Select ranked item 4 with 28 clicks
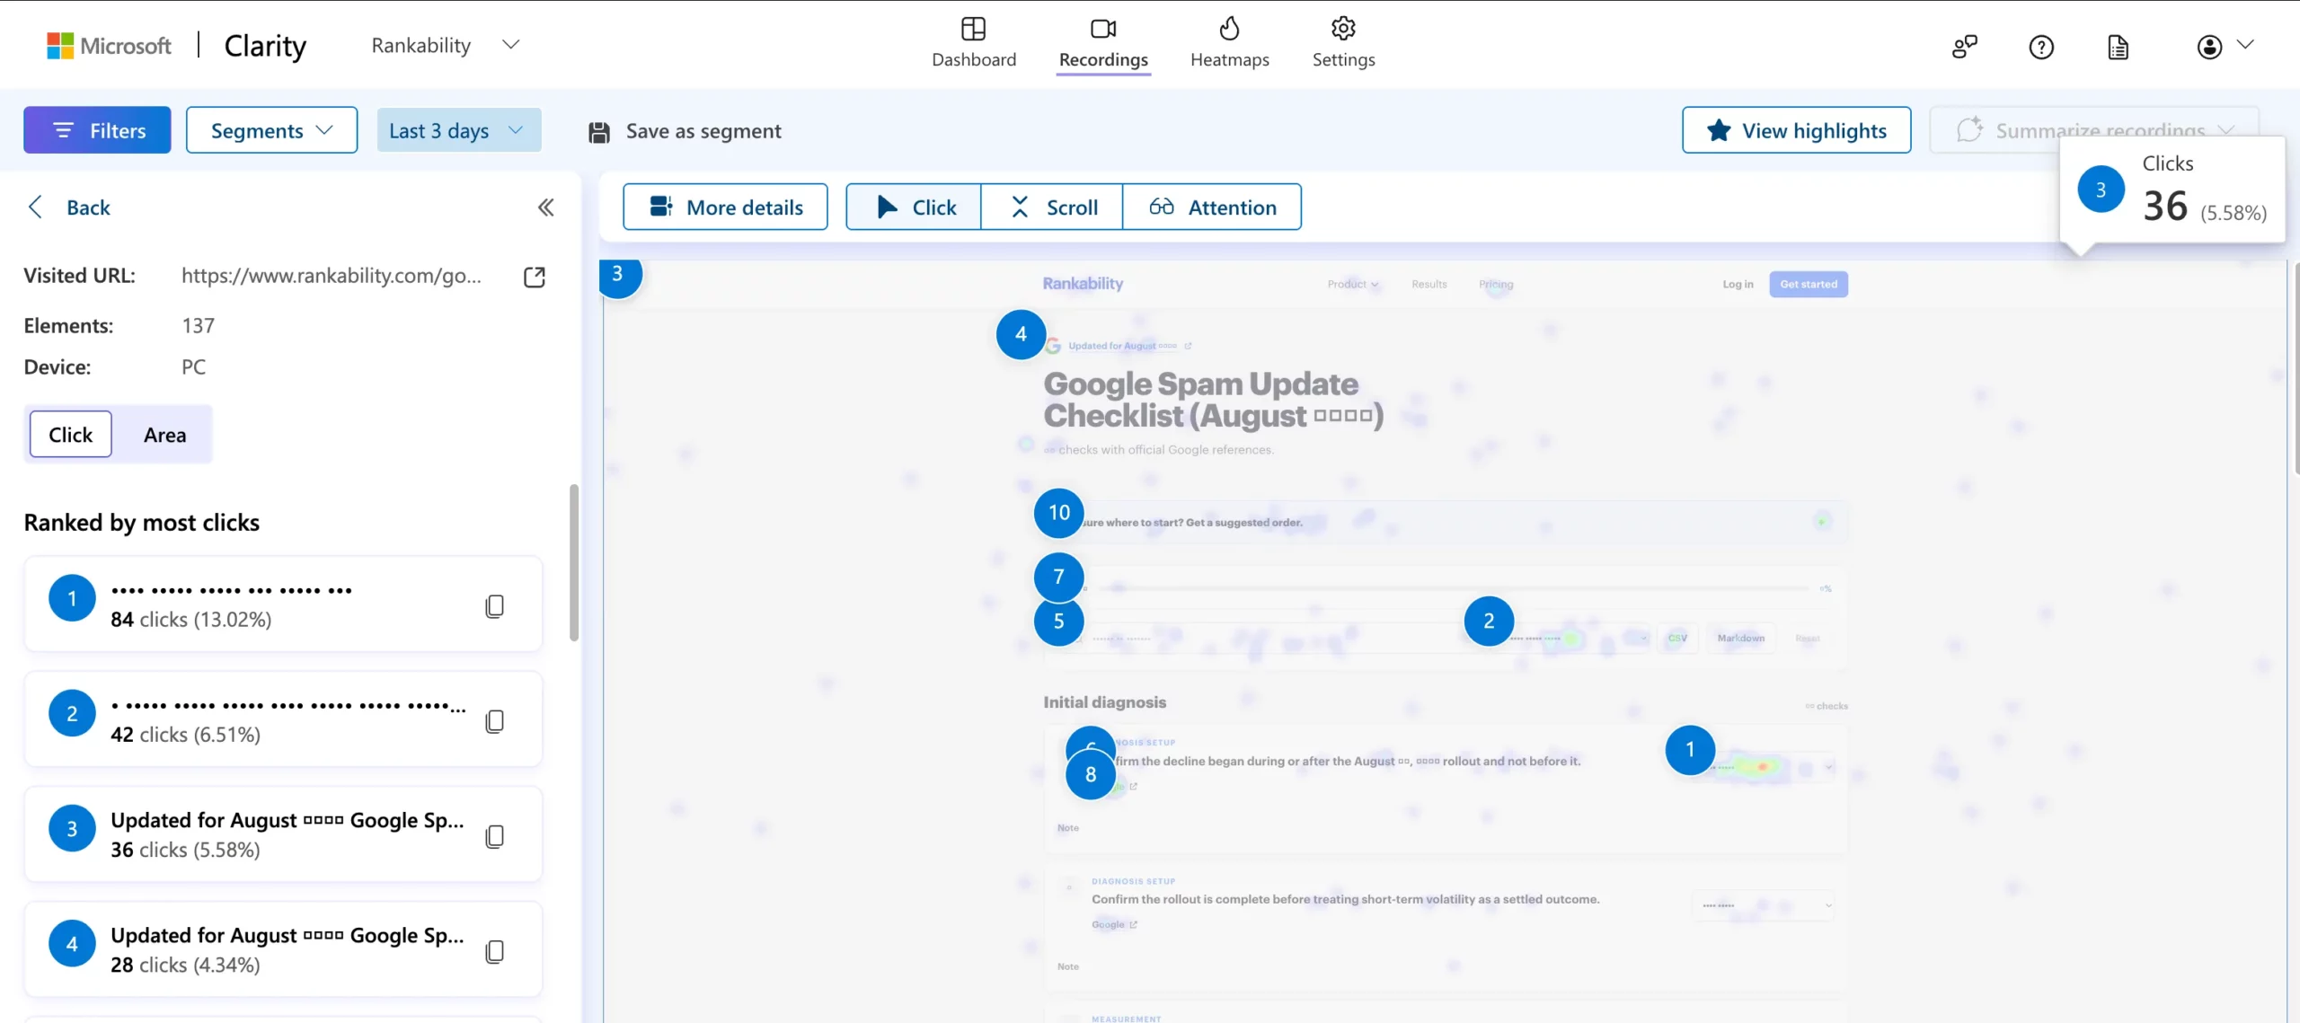The width and height of the screenshot is (2300, 1023). point(283,949)
